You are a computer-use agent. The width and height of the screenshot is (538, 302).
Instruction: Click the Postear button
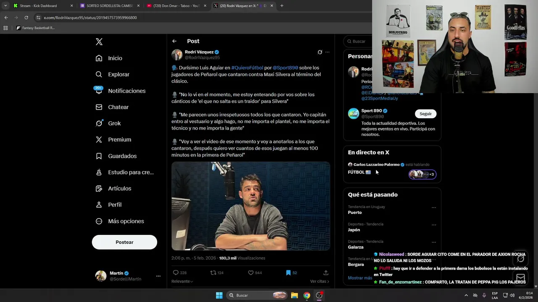124,242
